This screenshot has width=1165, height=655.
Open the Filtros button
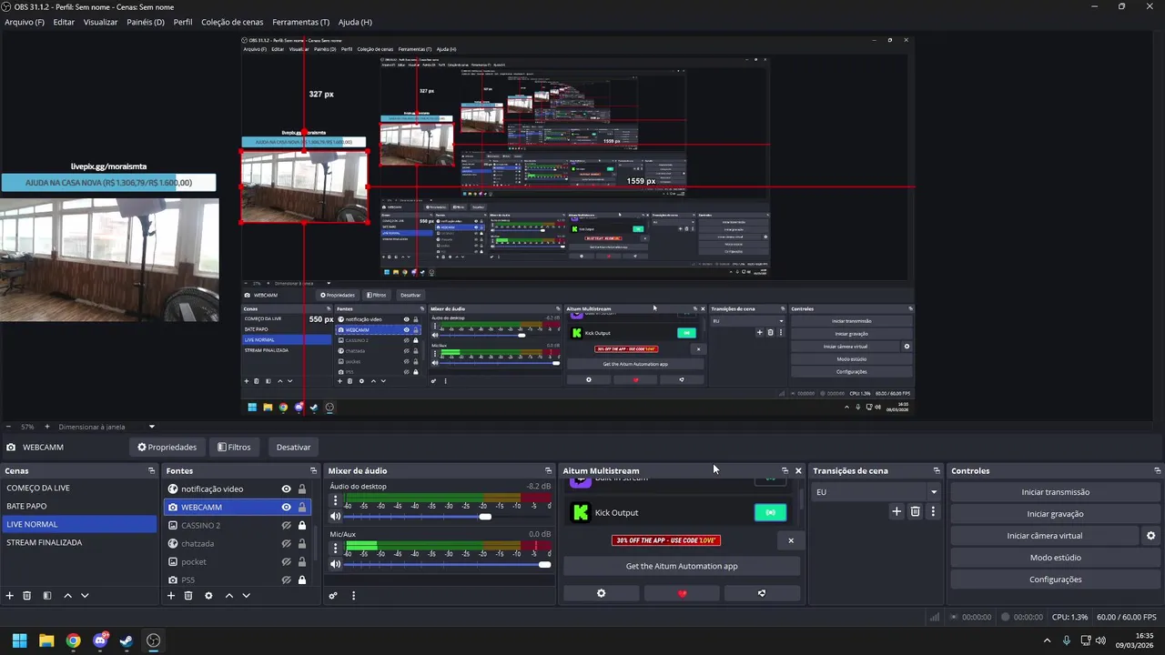pos(234,447)
